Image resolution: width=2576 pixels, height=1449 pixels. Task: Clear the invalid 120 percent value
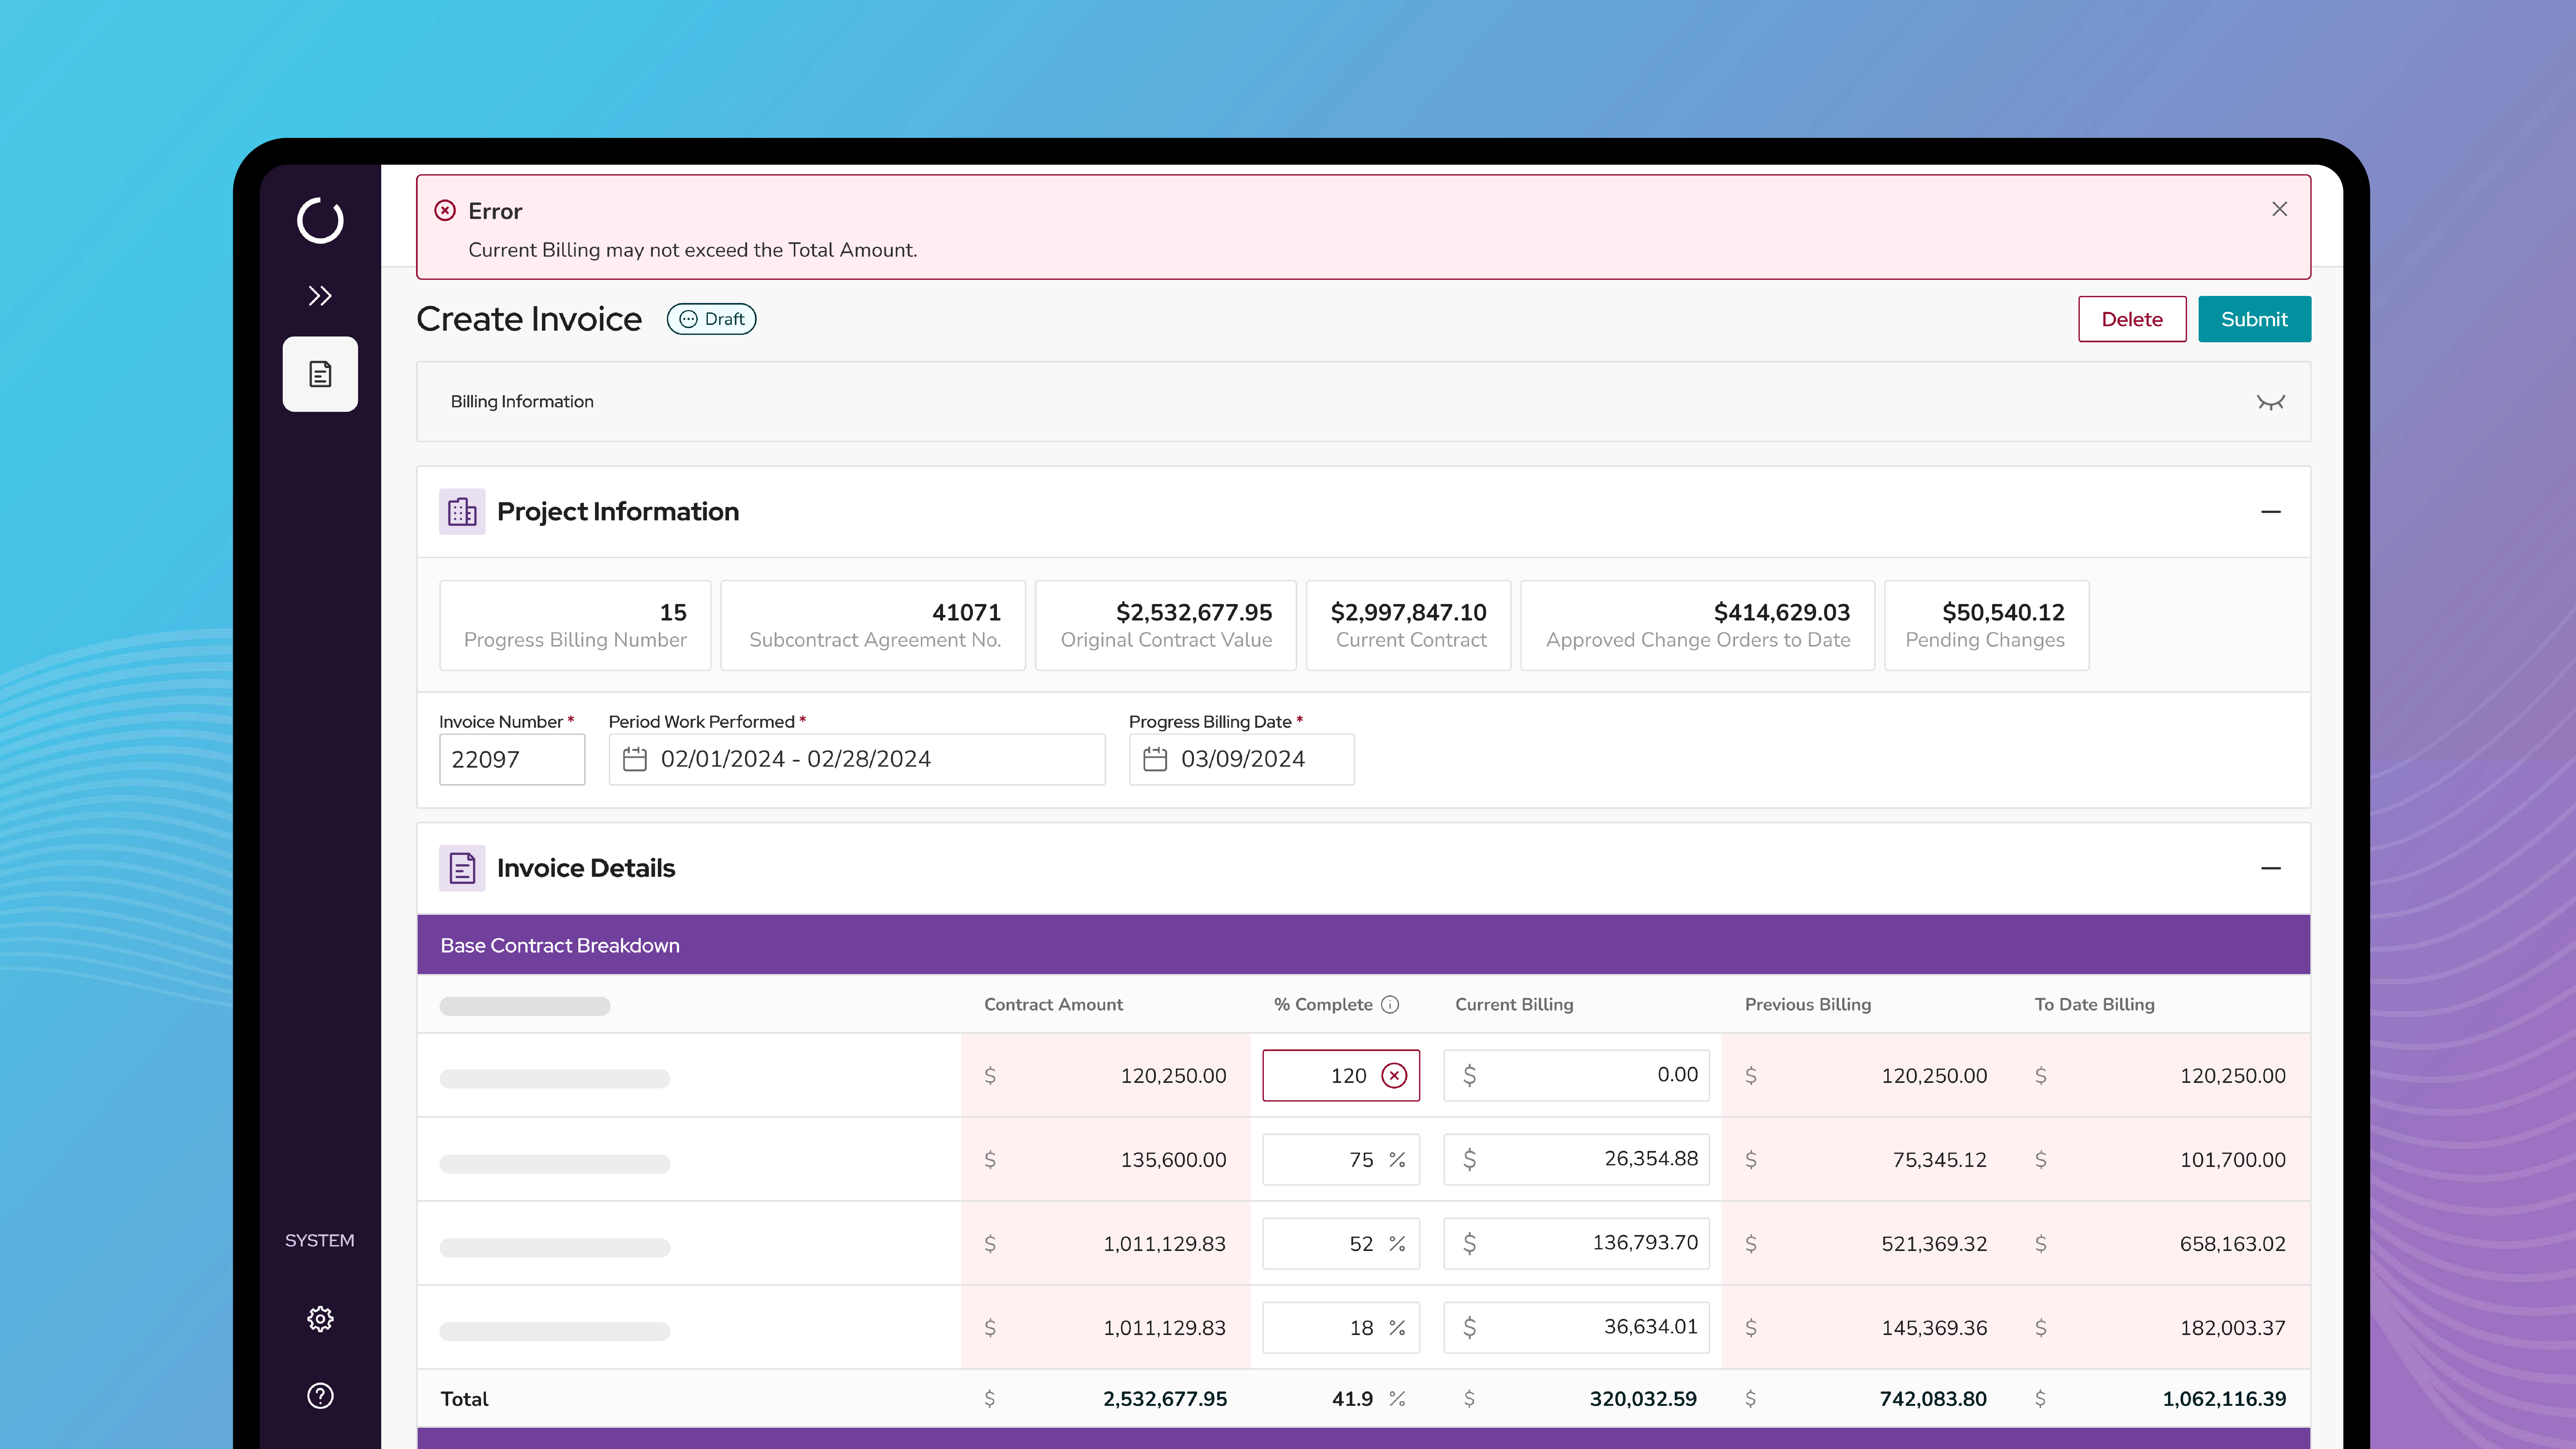tap(1394, 1075)
